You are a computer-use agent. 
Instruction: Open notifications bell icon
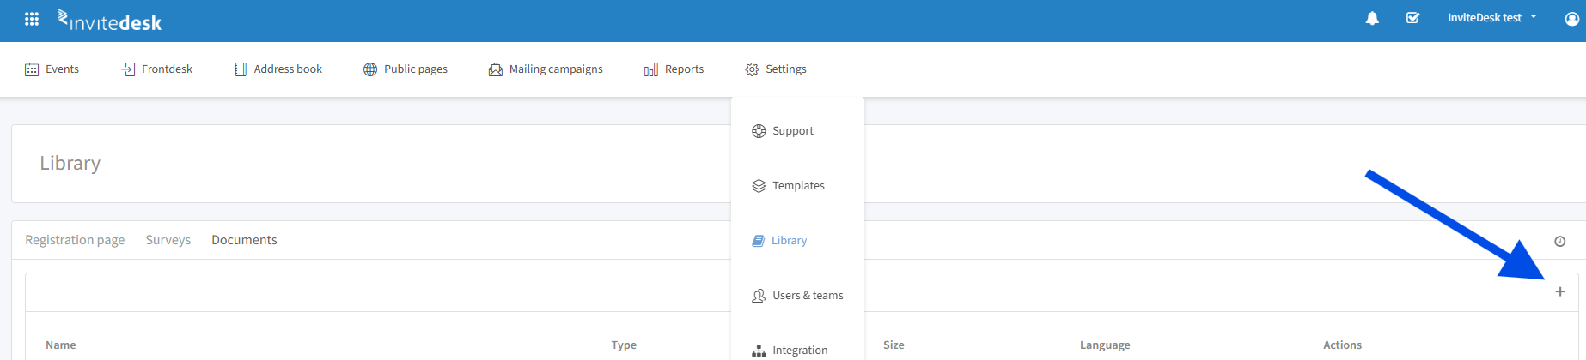tap(1372, 18)
